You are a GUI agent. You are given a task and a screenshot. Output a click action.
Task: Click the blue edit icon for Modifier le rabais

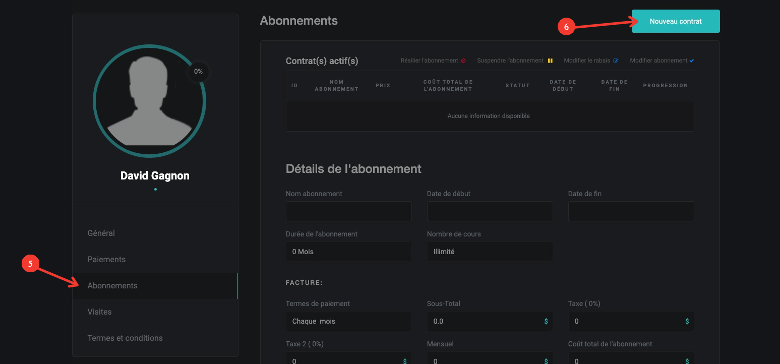click(616, 60)
